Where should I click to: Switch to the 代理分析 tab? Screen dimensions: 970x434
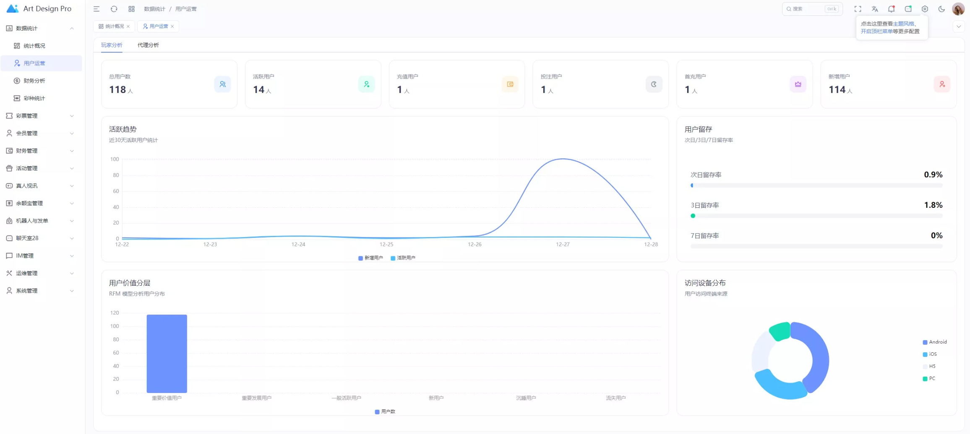click(x=148, y=45)
